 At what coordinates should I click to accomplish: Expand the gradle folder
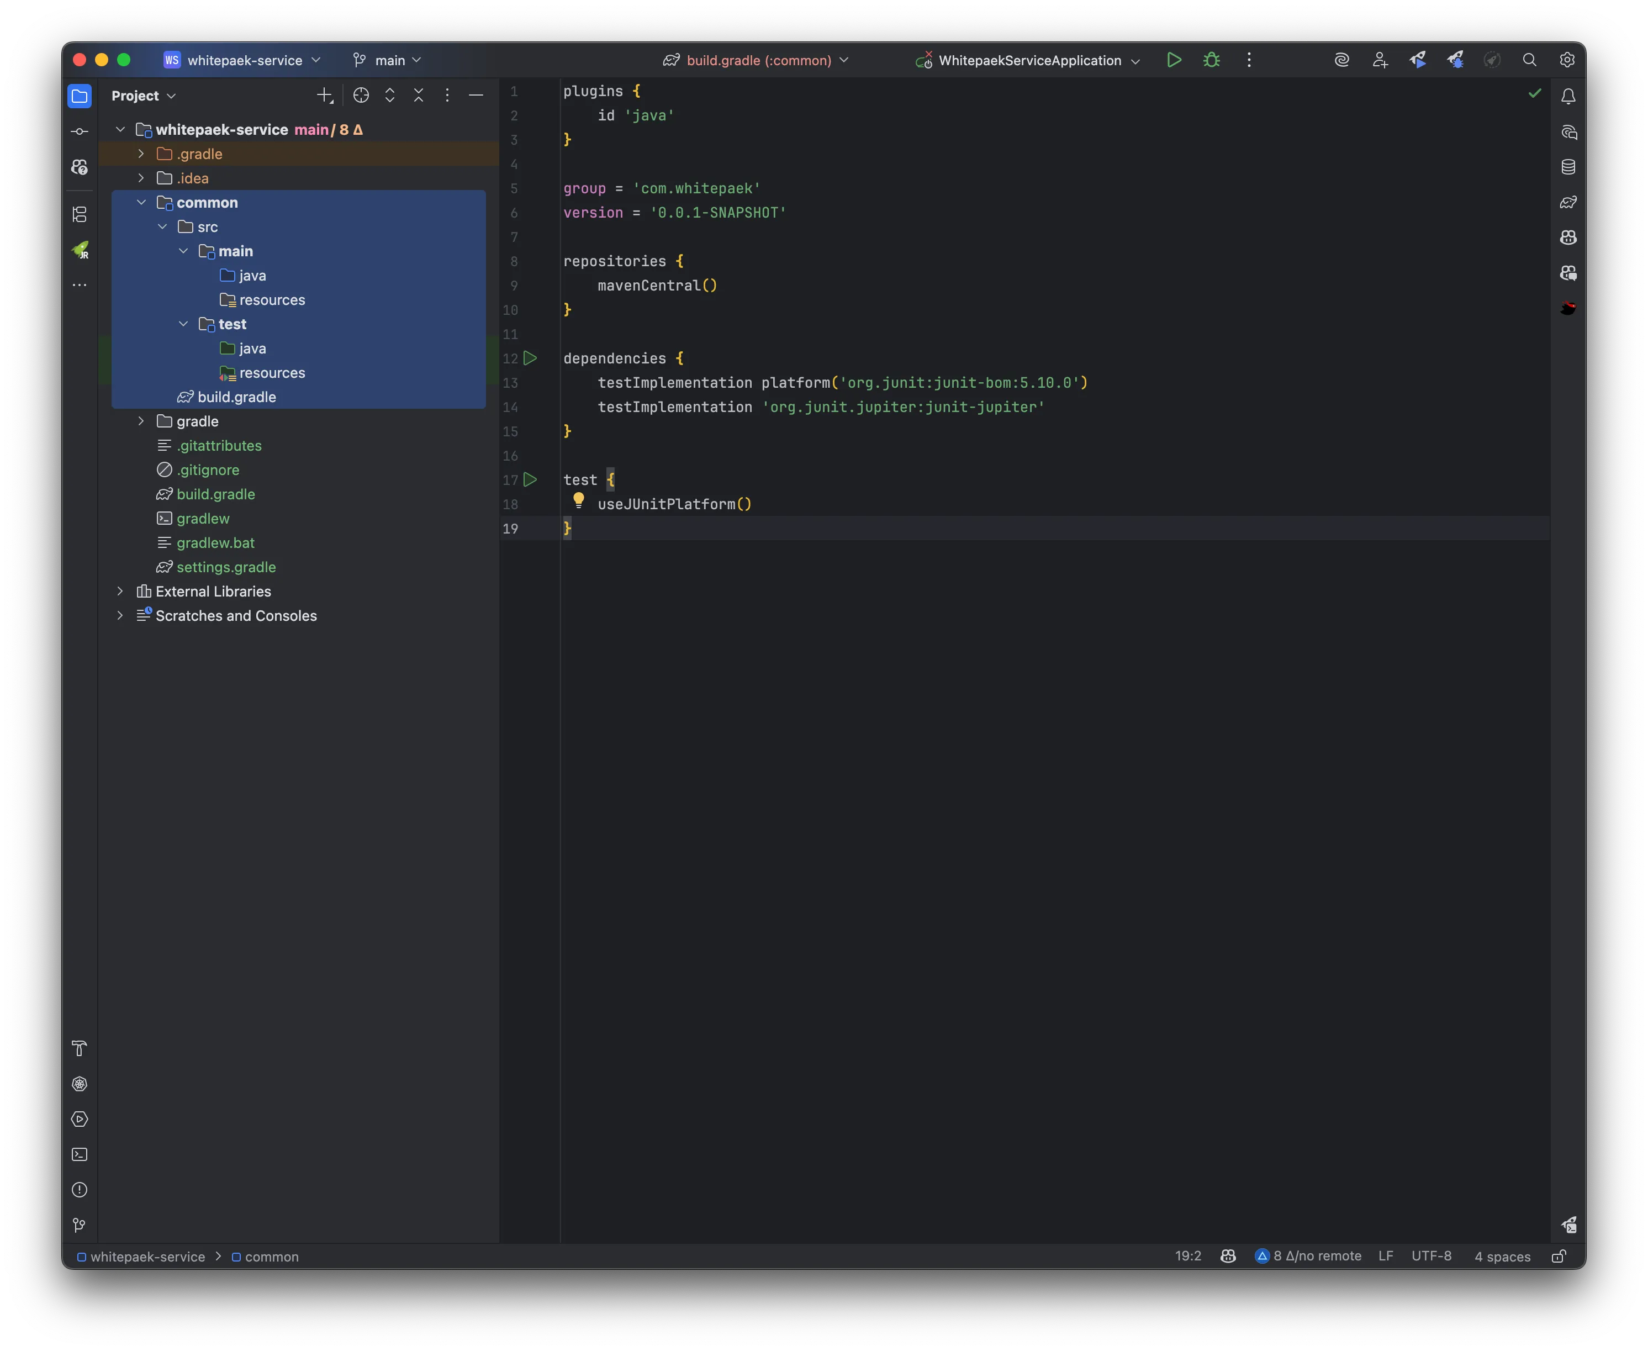coord(141,421)
